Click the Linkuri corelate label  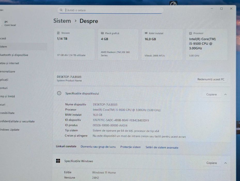pyautogui.click(x=66, y=146)
